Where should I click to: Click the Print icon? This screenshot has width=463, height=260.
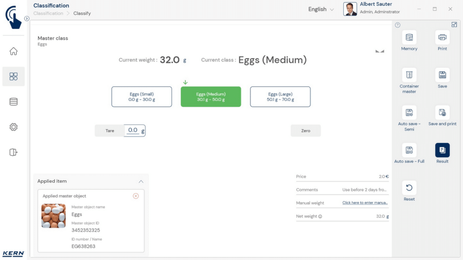pyautogui.click(x=442, y=37)
